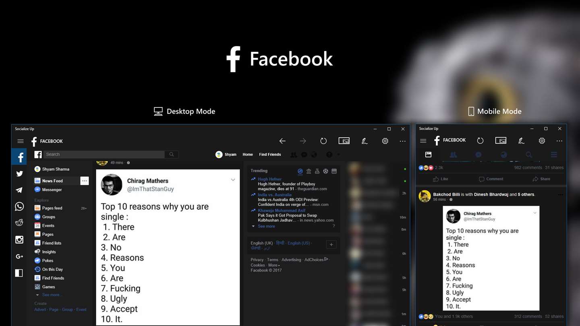Open Twitter from the sidebar

[19, 173]
